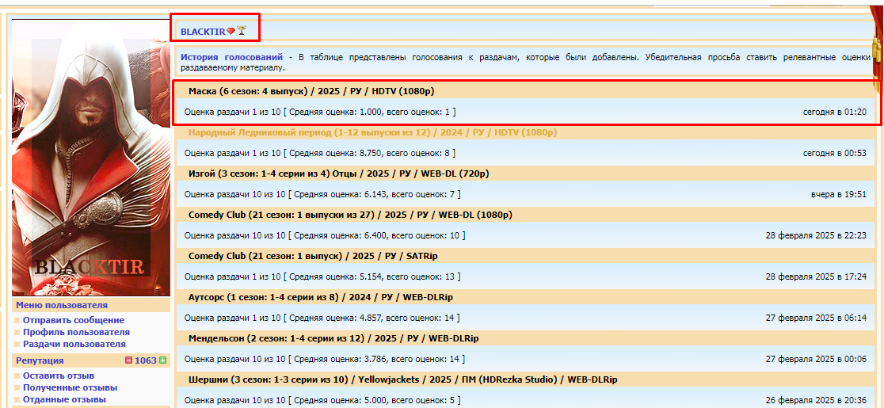Screen dimensions: 884x408
Task: Click timestamp 28 февраля 2025 в 17:24
Action: pyautogui.click(x=816, y=276)
